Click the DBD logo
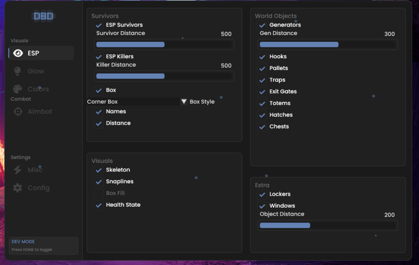The image size is (419, 265). click(x=43, y=16)
